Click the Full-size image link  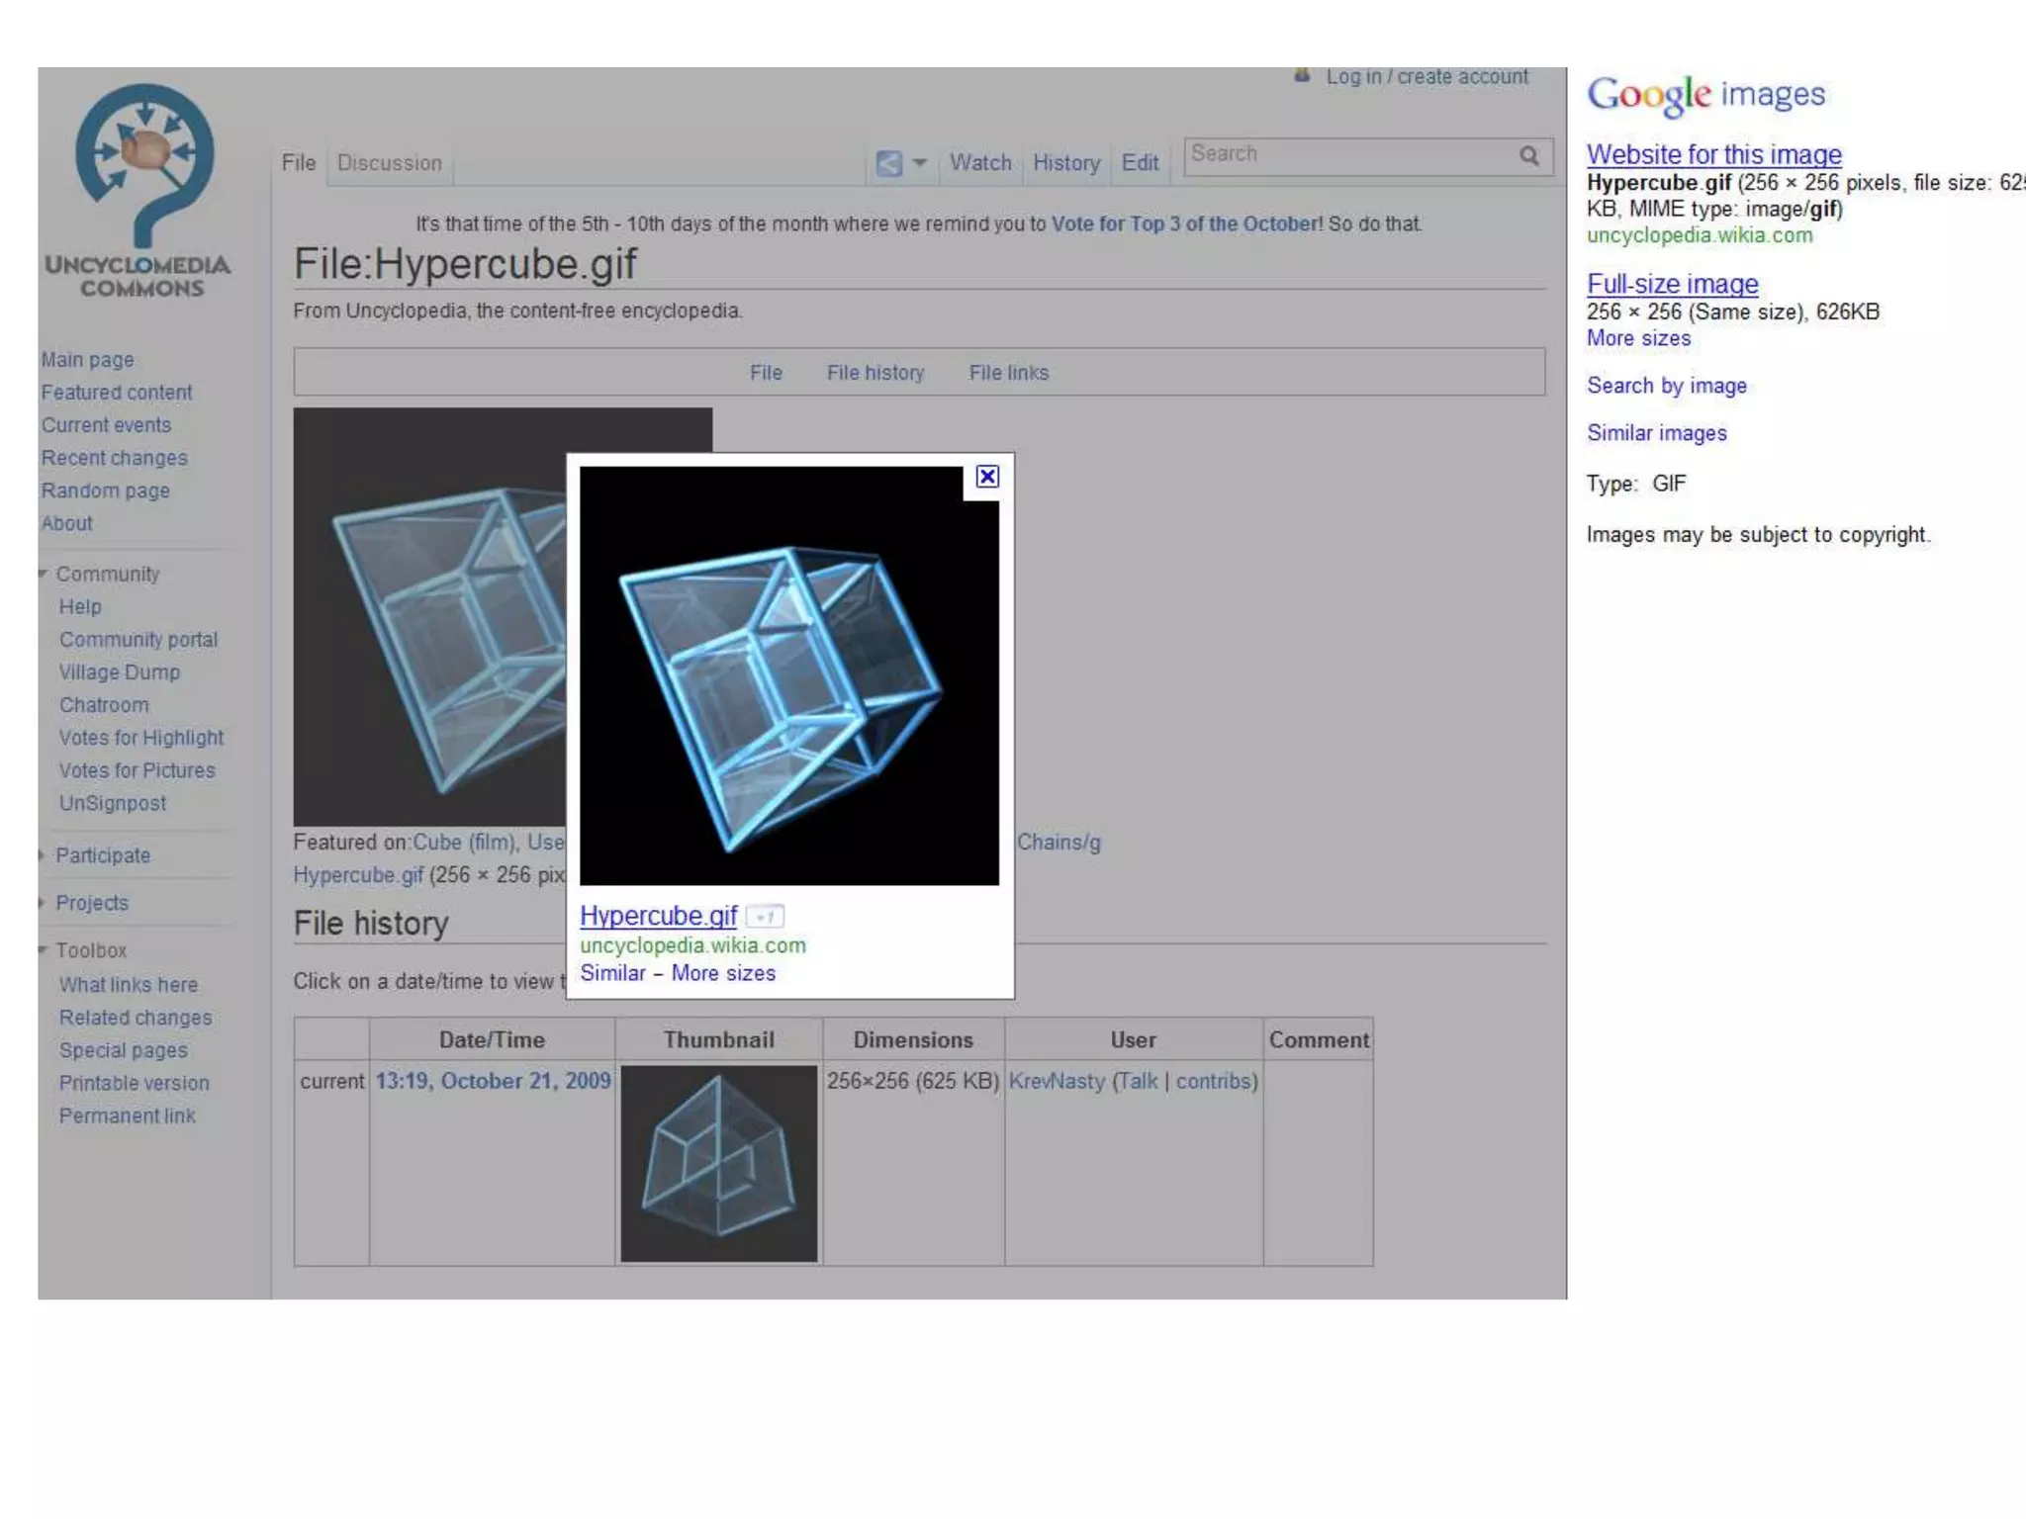pyautogui.click(x=1672, y=284)
